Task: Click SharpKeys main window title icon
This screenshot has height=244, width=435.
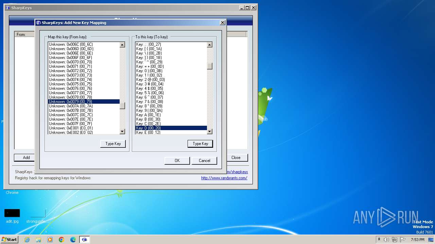Action: (x=8, y=8)
